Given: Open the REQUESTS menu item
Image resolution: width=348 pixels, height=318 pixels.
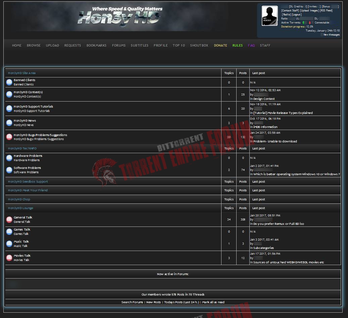Looking at the screenshot, I should (x=73, y=46).
